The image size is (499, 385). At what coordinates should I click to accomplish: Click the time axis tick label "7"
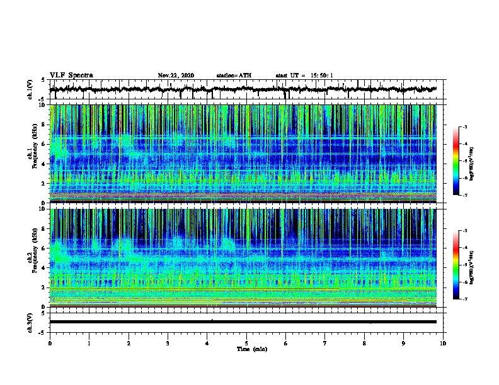point(325,343)
